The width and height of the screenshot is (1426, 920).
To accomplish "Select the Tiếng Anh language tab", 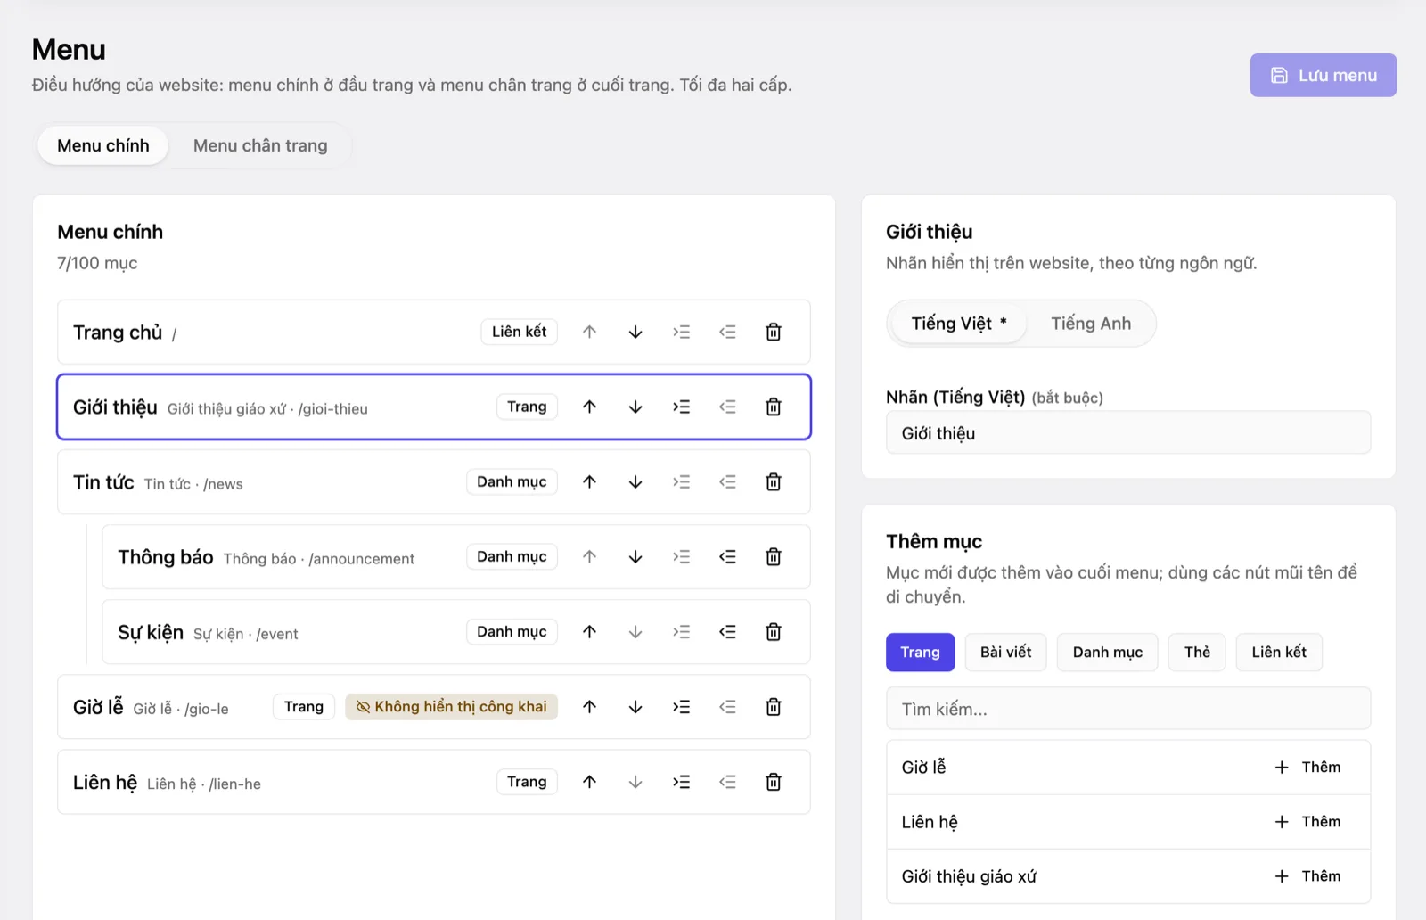I will pyautogui.click(x=1091, y=324).
